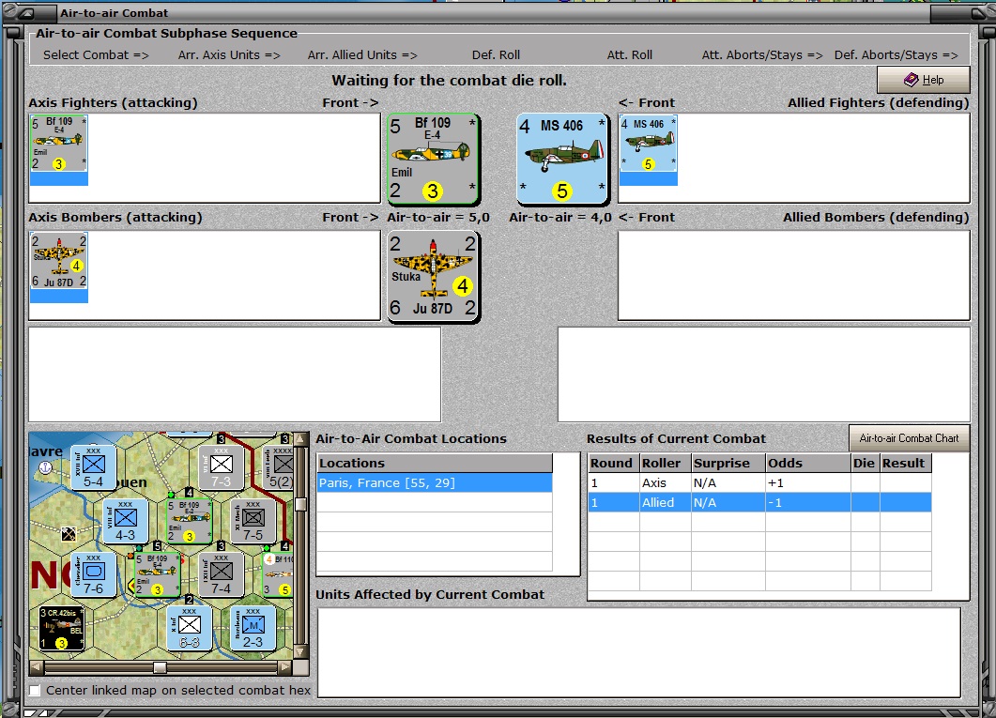Image resolution: width=996 pixels, height=718 pixels.
Task: Click the Units Affected by Current Combat box
Action: click(639, 652)
